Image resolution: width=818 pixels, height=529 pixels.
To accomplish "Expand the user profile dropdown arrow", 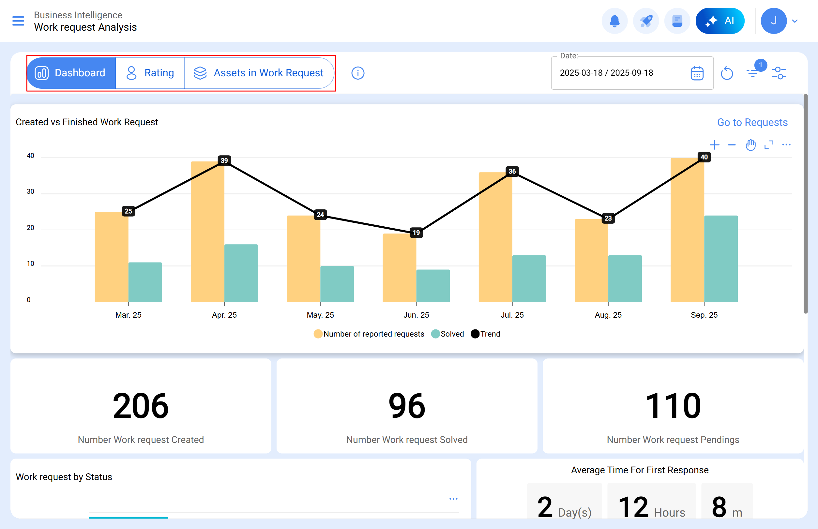I will [x=795, y=21].
